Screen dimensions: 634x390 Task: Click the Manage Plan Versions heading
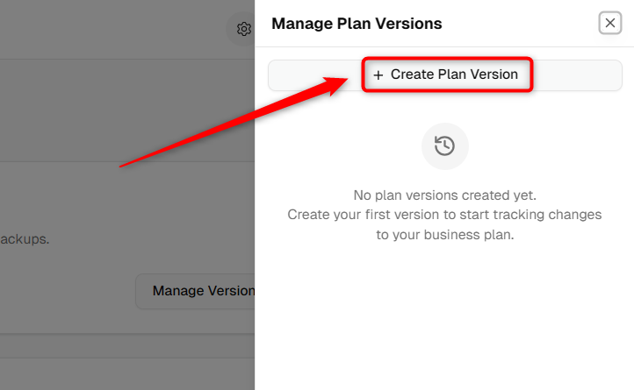[x=357, y=24]
